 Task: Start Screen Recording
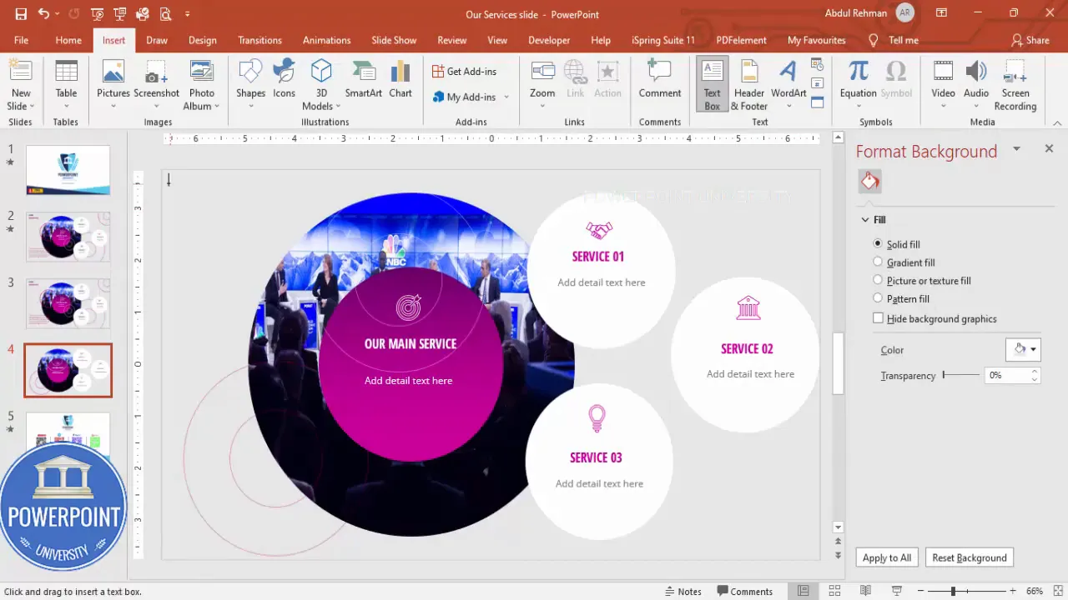tap(1015, 84)
